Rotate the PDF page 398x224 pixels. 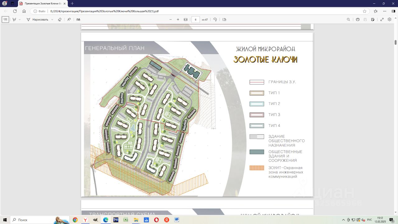215,19
